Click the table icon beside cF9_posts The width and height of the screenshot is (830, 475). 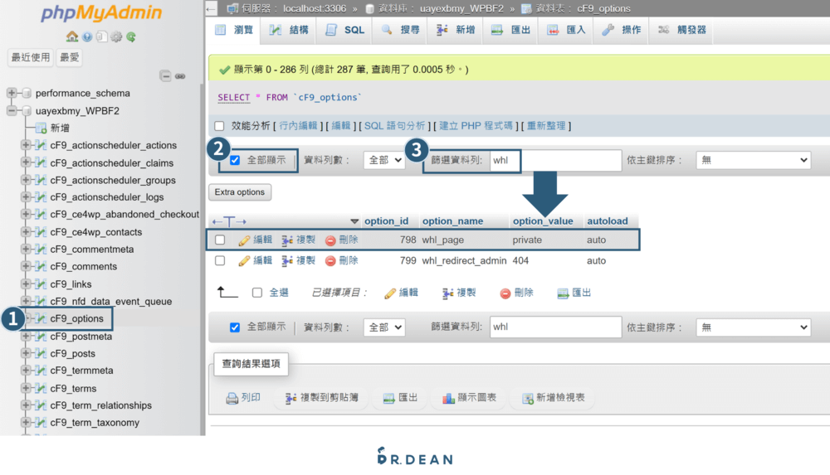click(x=41, y=353)
